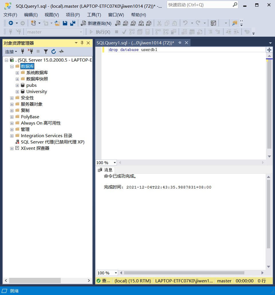
Task: Select SQL Server 代理 tree item
Action: tap(52, 142)
